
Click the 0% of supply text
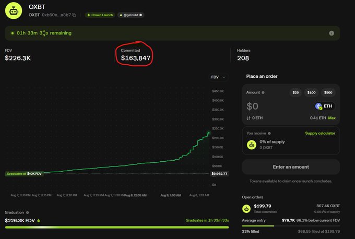coord(272,142)
